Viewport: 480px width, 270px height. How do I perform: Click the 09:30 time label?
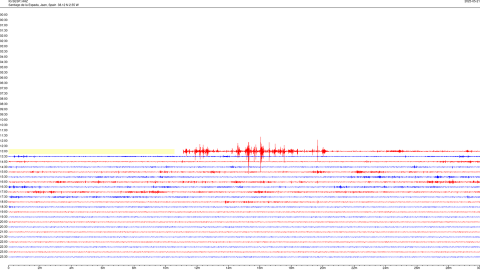(3, 114)
